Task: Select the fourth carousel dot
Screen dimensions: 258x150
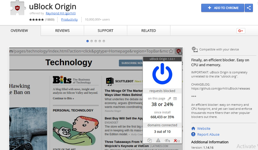Action: (x=100, y=41)
